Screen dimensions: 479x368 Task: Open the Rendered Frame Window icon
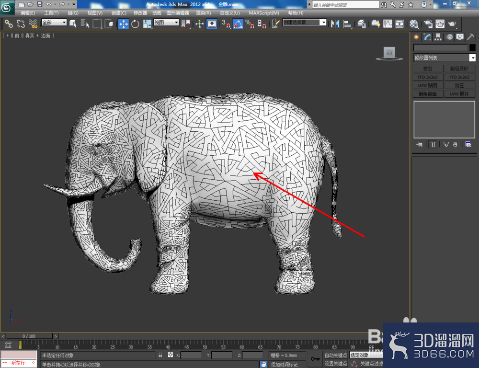point(440,24)
